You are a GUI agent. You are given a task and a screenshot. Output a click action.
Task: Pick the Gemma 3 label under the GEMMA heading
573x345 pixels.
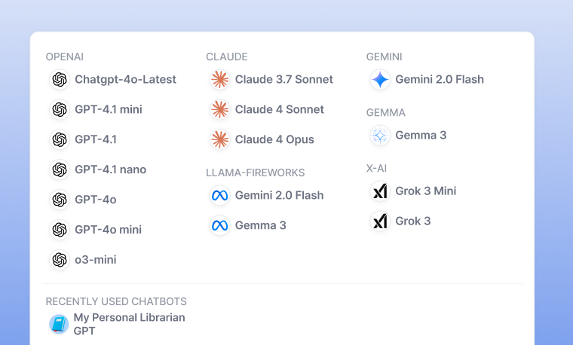point(421,135)
